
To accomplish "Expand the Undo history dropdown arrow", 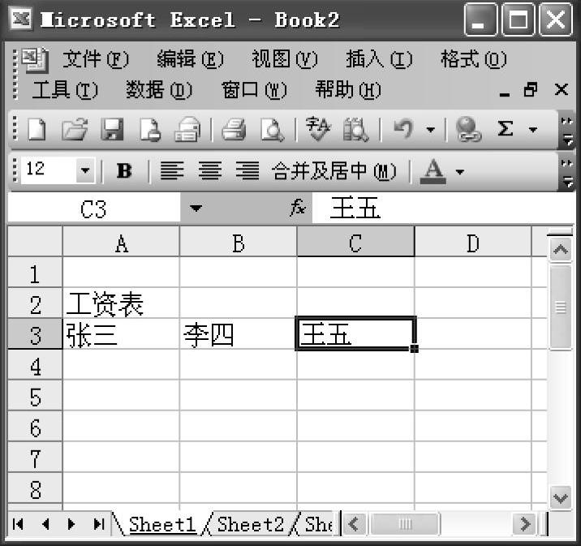I will coord(430,129).
